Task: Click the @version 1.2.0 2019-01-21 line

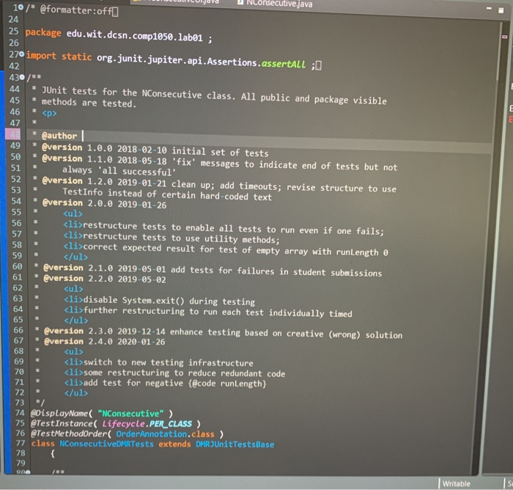Action: 219,184
